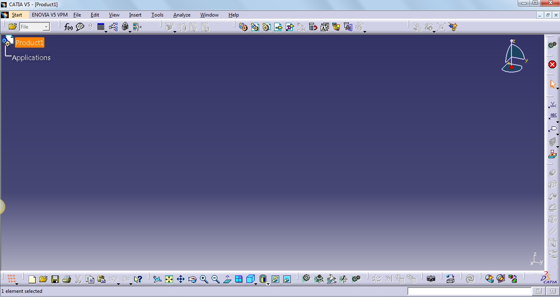Open the Edit menu

95,15
